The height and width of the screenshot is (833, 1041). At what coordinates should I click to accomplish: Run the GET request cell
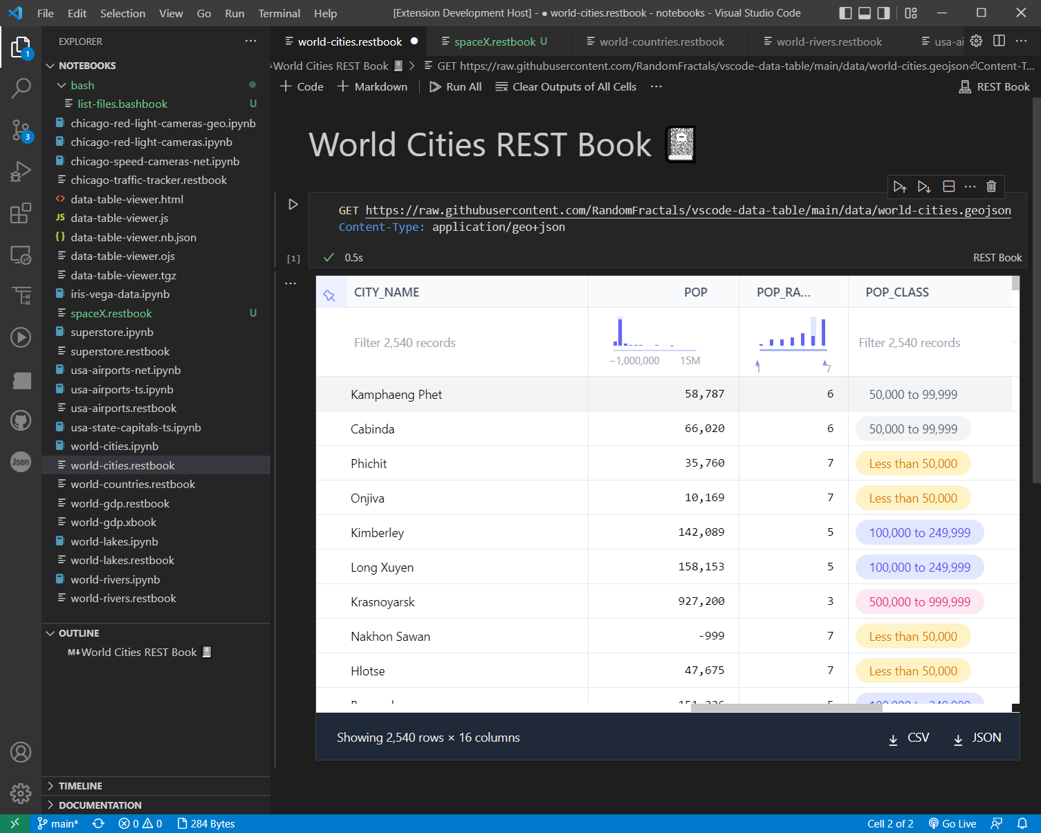pos(293,205)
